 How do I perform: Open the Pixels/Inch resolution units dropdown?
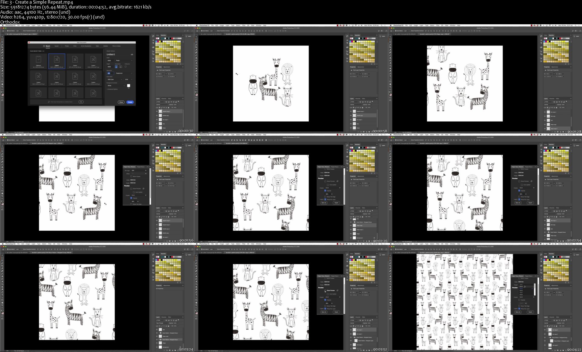pos(124,73)
